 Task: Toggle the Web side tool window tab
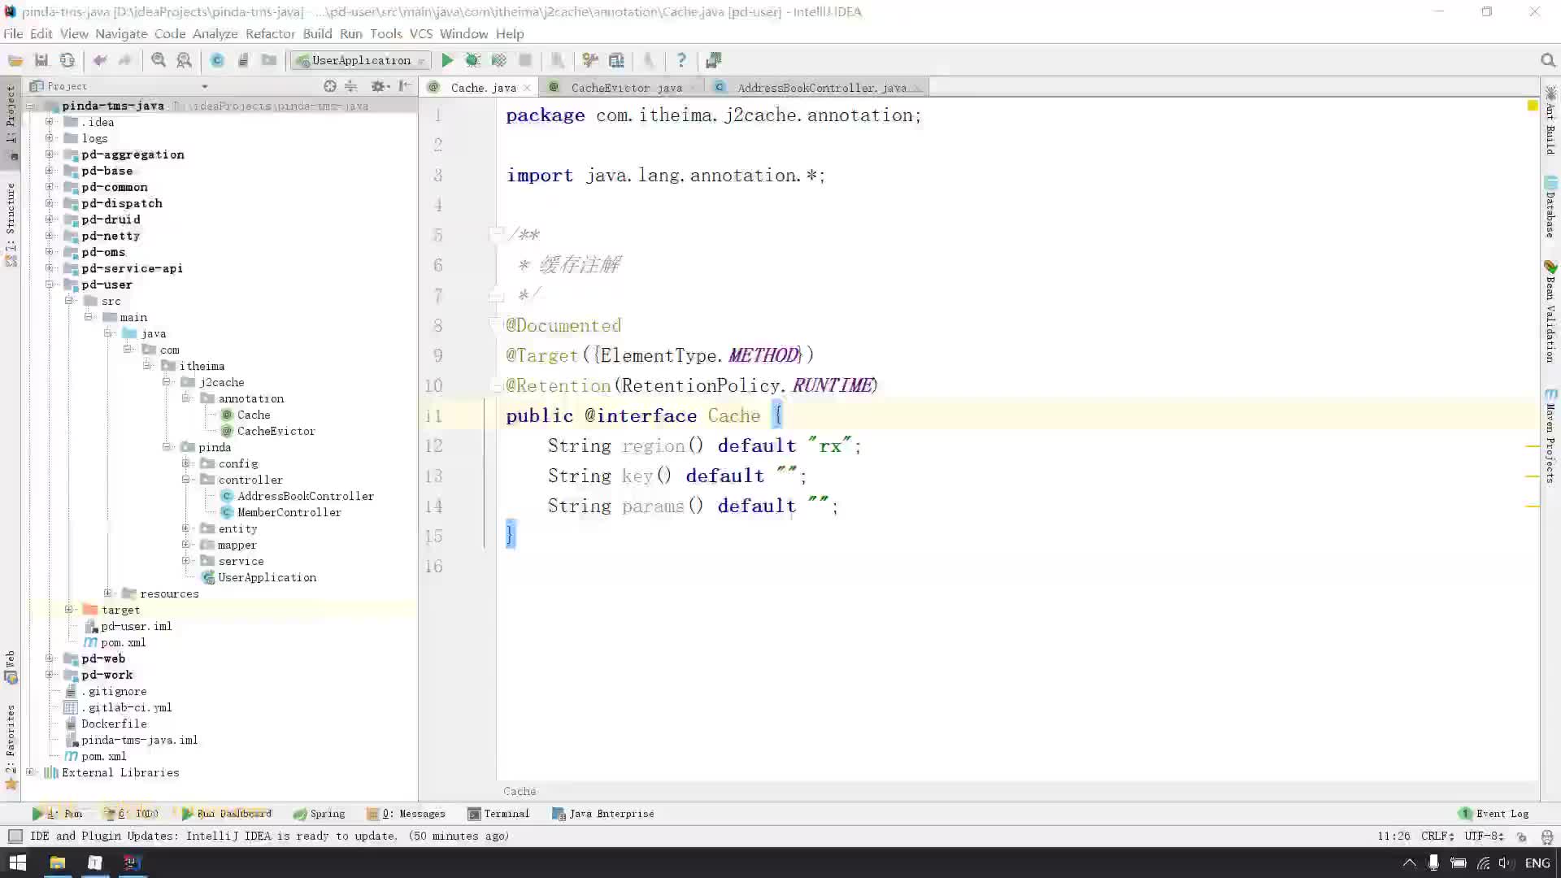pyautogui.click(x=11, y=667)
